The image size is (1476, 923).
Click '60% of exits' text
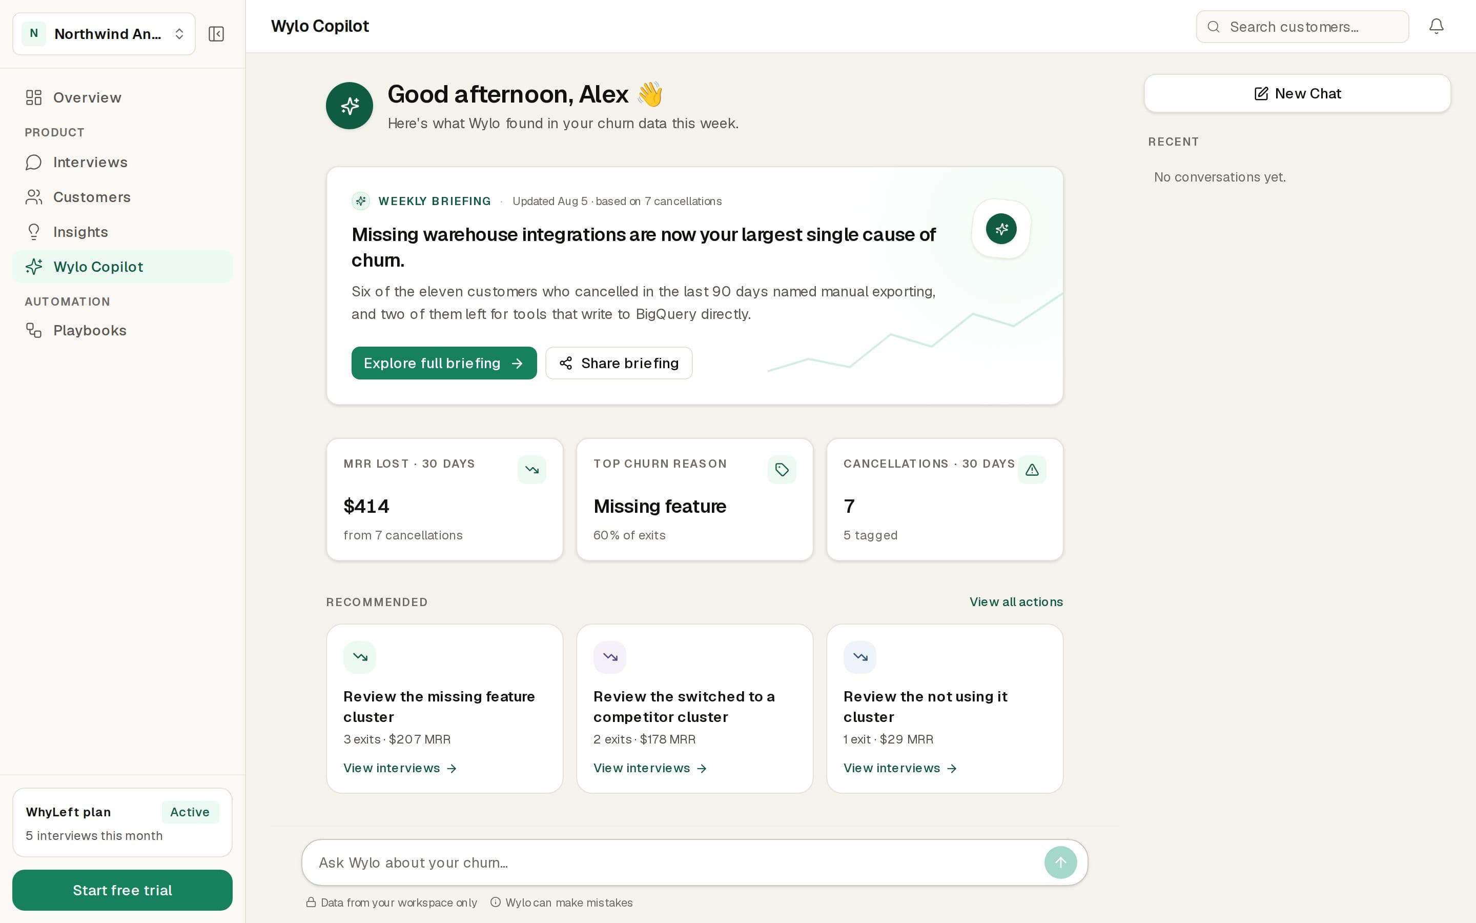point(629,535)
